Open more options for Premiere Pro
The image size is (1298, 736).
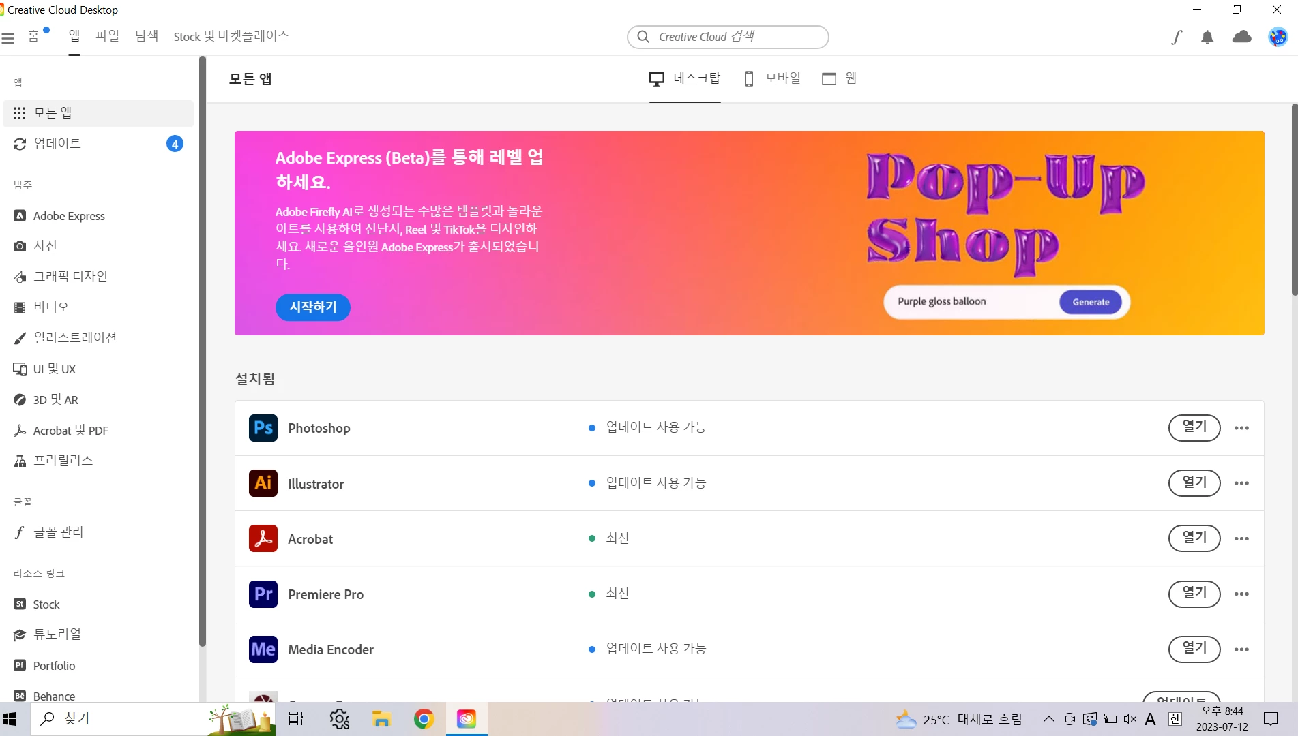(1241, 594)
